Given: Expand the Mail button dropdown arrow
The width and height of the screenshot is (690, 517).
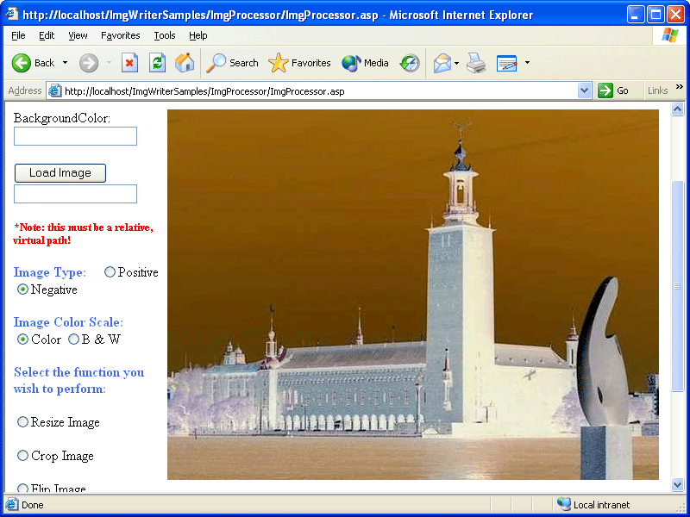Looking at the screenshot, I should tap(456, 63).
